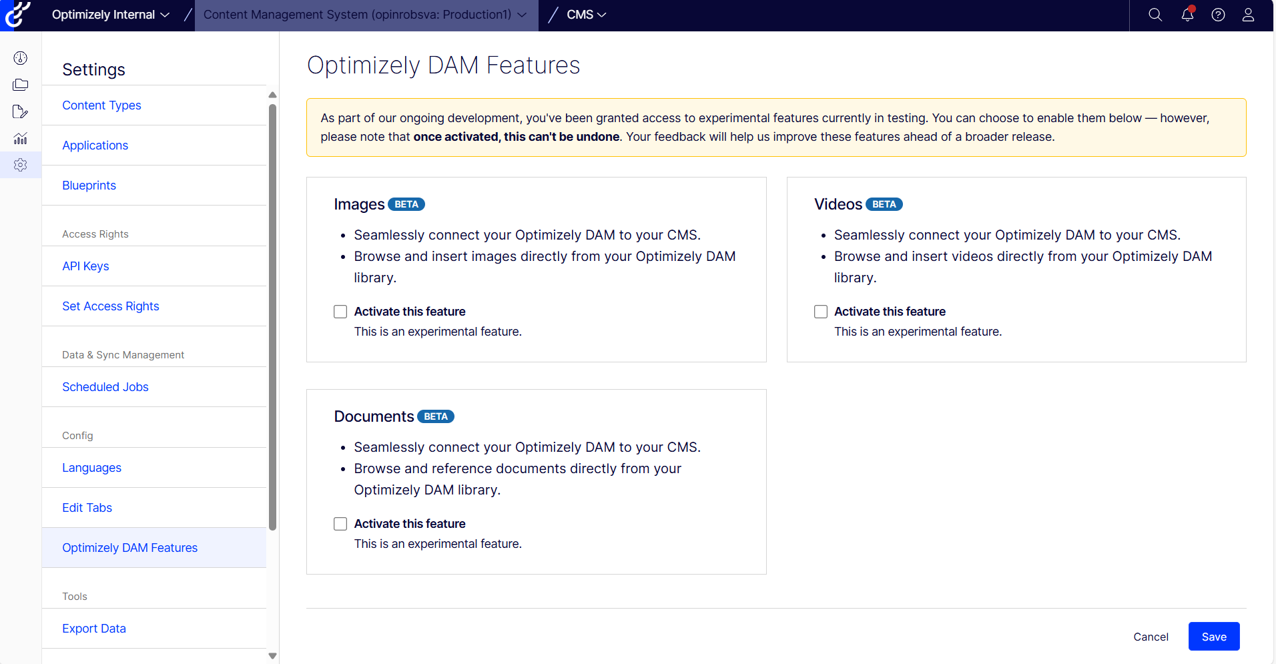This screenshot has height=664, width=1276.
Task: Open the notifications bell icon
Action: 1187,15
